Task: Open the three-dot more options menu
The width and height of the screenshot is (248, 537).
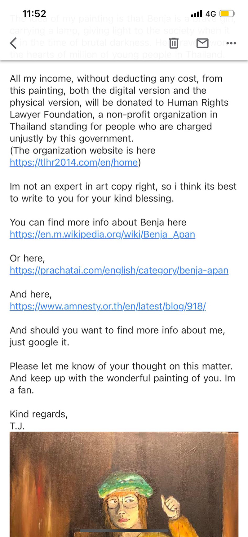Action: tap(231, 43)
